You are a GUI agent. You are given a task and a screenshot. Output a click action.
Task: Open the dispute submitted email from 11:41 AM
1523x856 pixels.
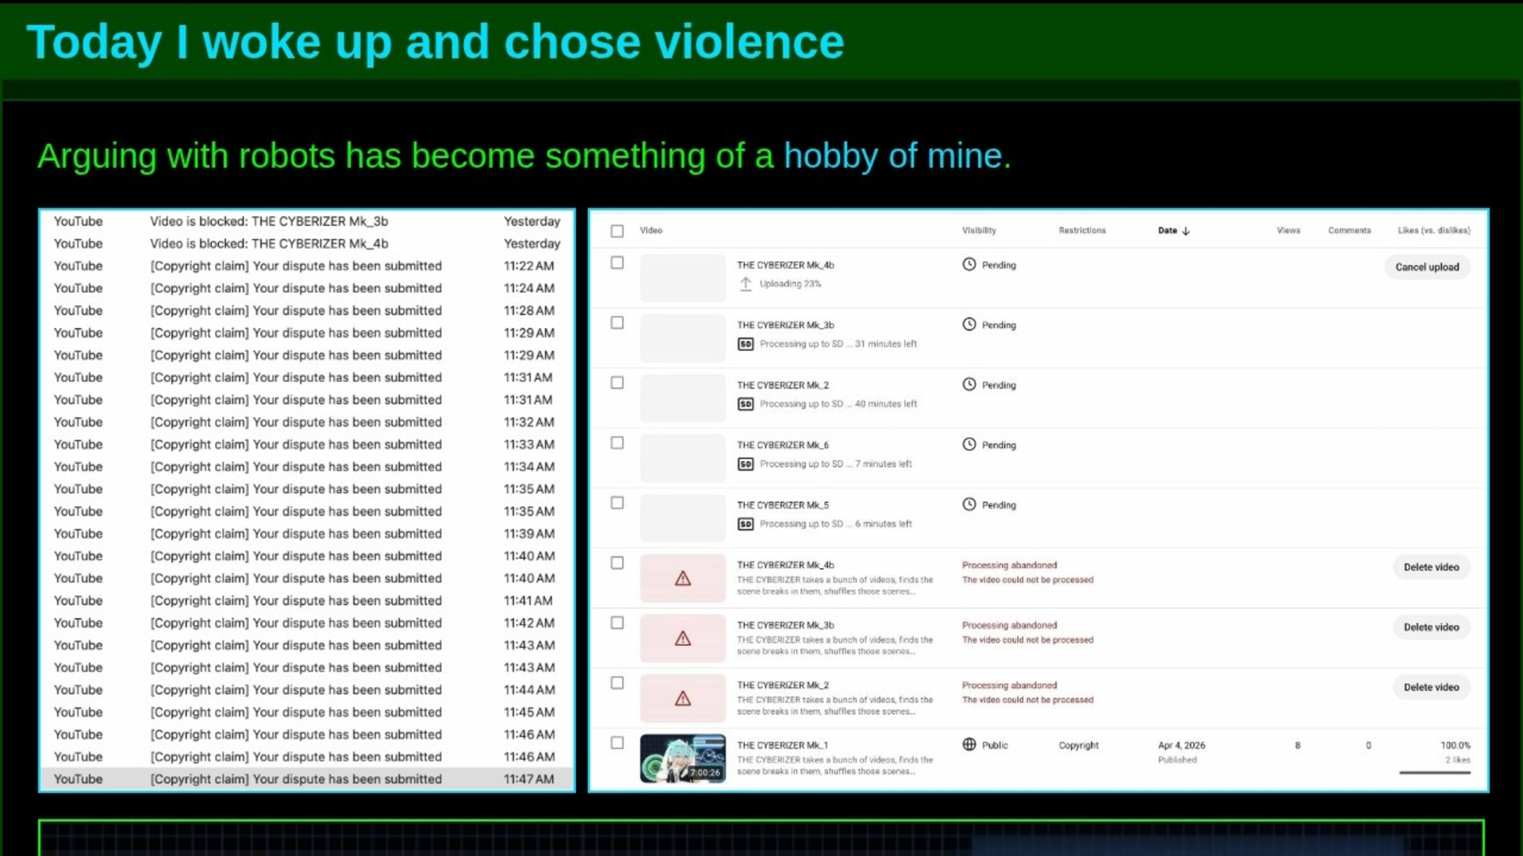point(307,601)
